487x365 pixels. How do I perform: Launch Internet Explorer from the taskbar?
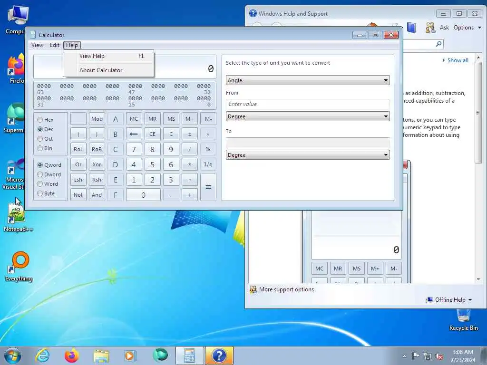click(42, 355)
